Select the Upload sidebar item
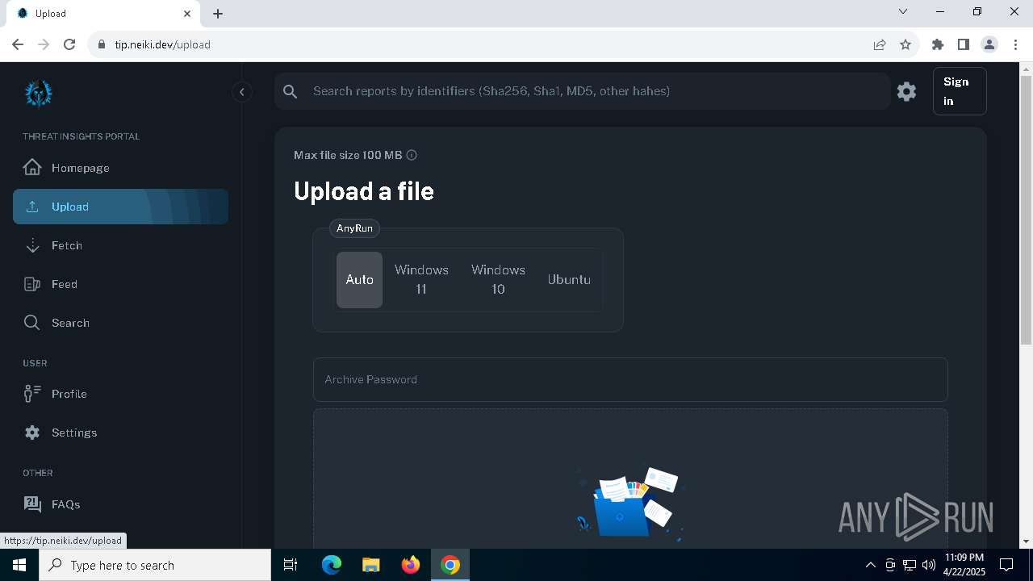This screenshot has height=581, width=1033. 120,207
